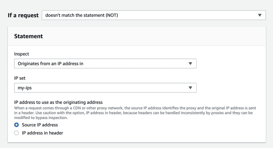Click the Statement section heading
Viewport: 273px width, 148px height.
pyautogui.click(x=29, y=36)
